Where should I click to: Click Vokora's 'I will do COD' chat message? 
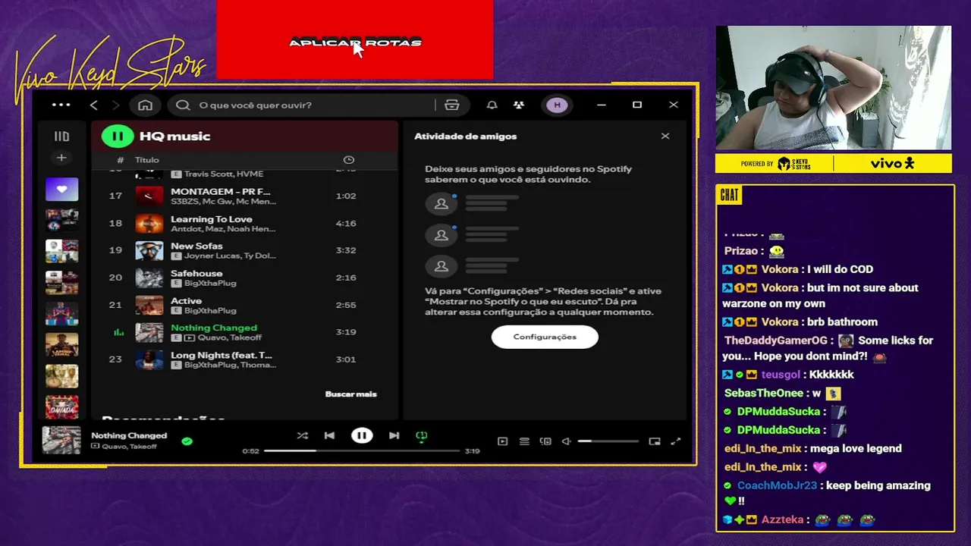click(839, 269)
